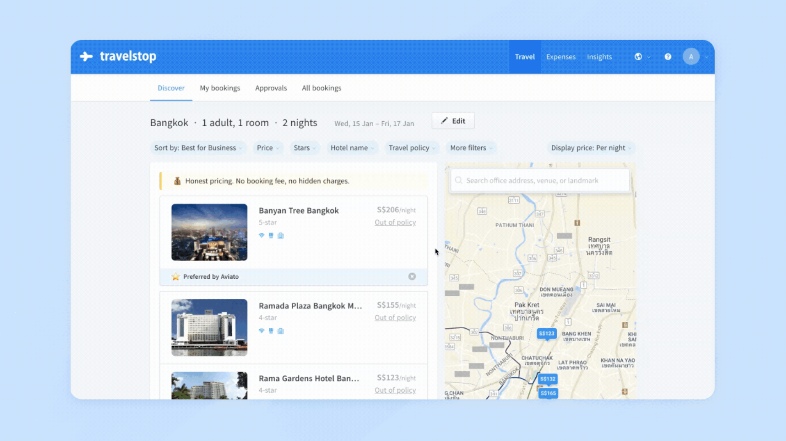Expand Display price: Per night dropdown
Screen dimensions: 786x441
[x=591, y=148]
